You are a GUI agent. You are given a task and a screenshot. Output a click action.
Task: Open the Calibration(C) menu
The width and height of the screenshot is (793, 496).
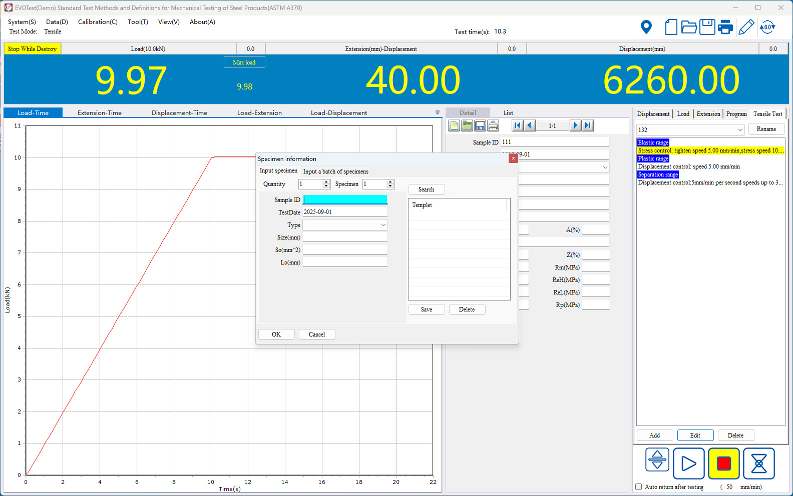point(98,22)
